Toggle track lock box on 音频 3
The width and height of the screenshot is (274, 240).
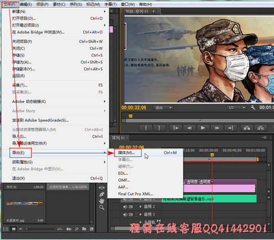pos(136,214)
